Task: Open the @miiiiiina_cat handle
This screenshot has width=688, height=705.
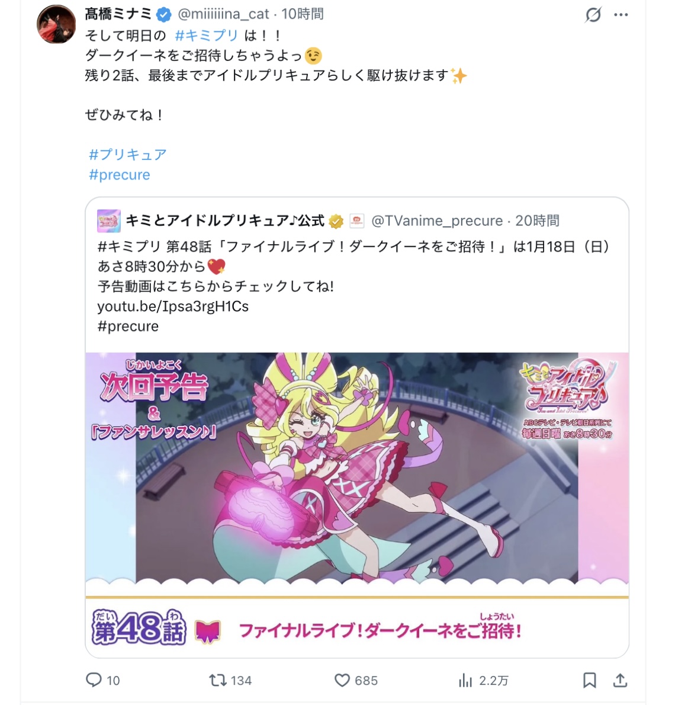Action: click(223, 14)
